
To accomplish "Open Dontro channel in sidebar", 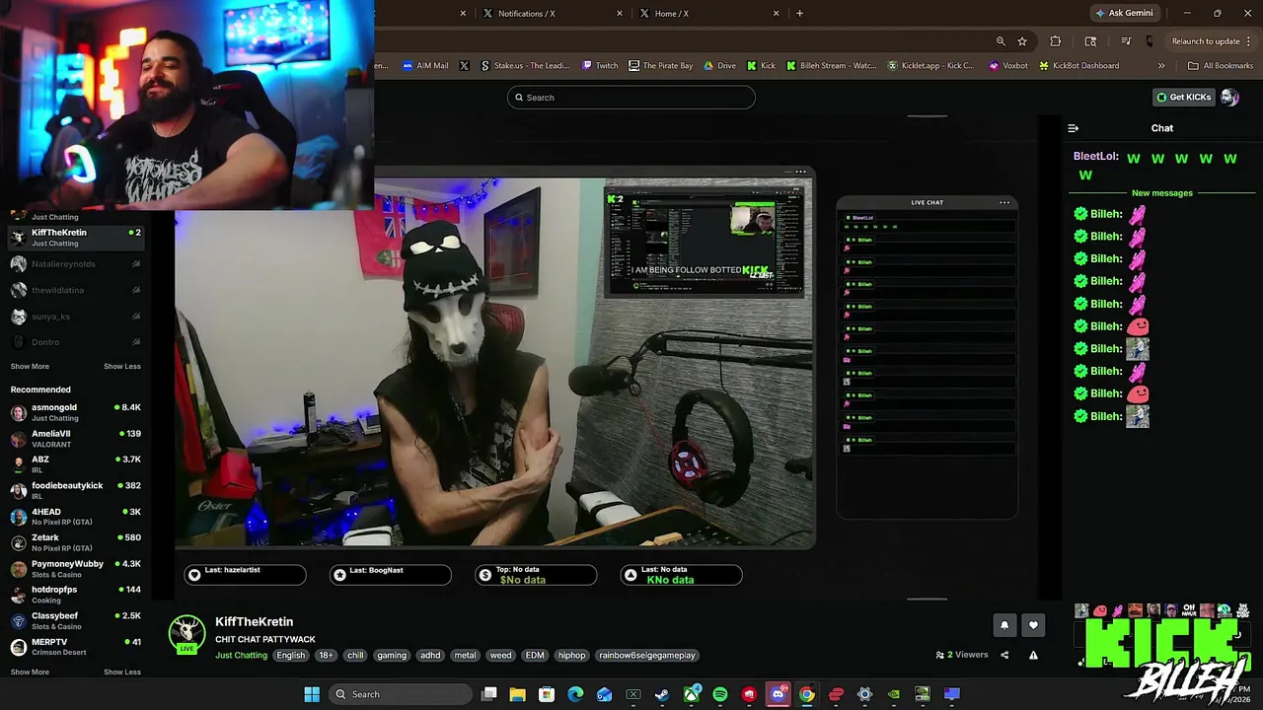I will pos(76,342).
